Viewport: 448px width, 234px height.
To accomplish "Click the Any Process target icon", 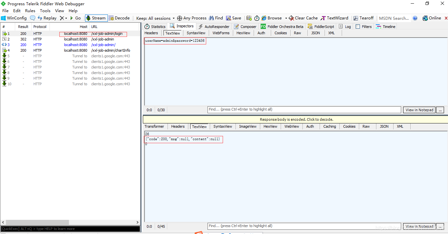I will tap(179, 18).
